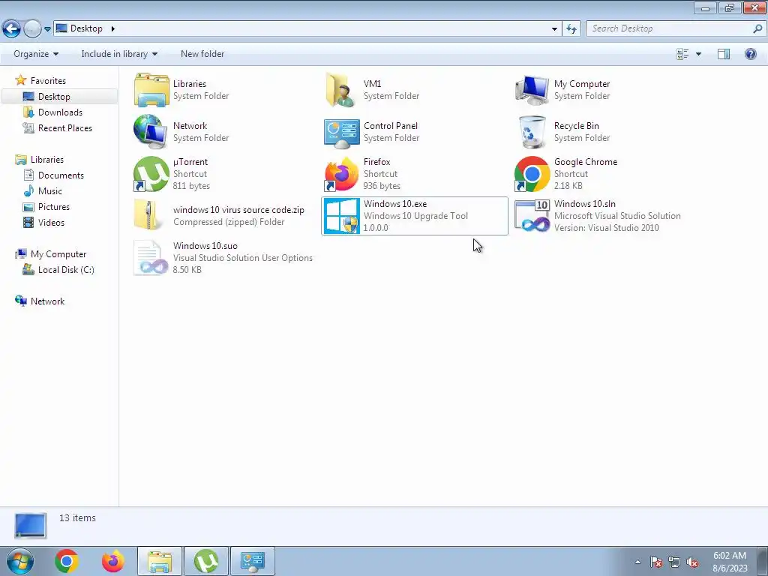Switch to Control Panel in the taskbar
The image size is (768, 576).
point(253,561)
